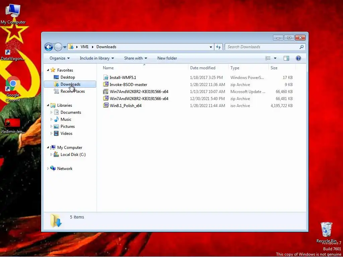Viewport: 343px width, 257px height.
Task: Maximize the Downloads explorer window
Action: click(289, 38)
